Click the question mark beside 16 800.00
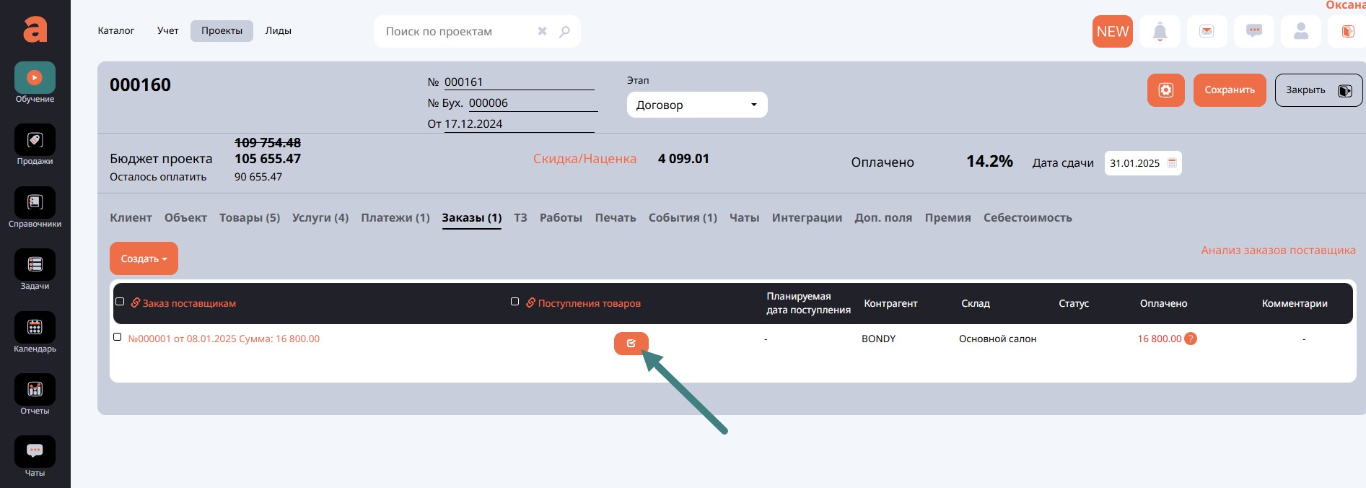Screen dimensions: 1366x488 pos(1191,339)
